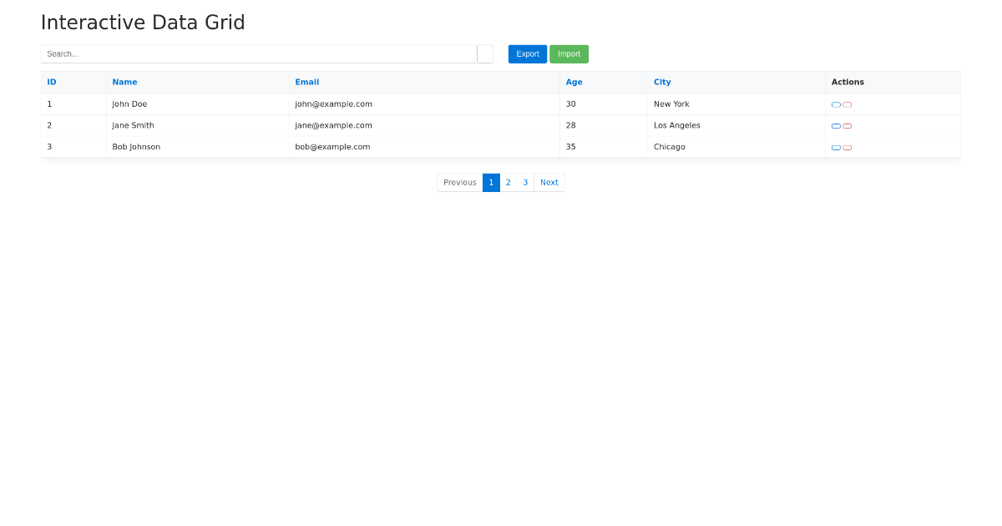Click the red action button for Jane Smith
The width and height of the screenshot is (1002, 526).
coord(847,126)
